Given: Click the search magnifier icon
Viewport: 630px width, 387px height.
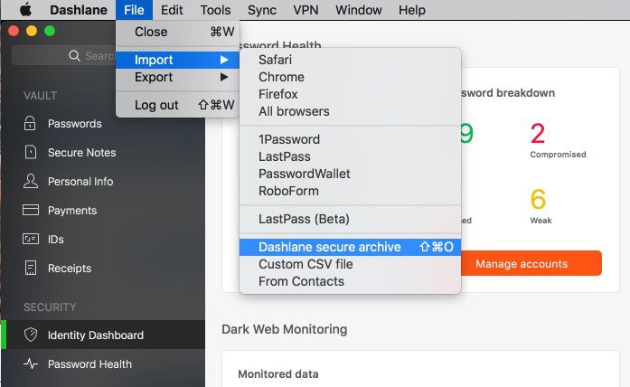Looking at the screenshot, I should tap(74, 55).
